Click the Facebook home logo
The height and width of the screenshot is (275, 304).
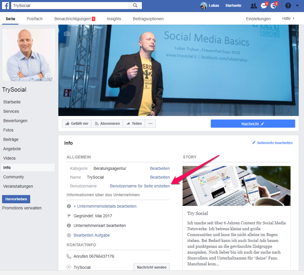[x=6, y=5]
